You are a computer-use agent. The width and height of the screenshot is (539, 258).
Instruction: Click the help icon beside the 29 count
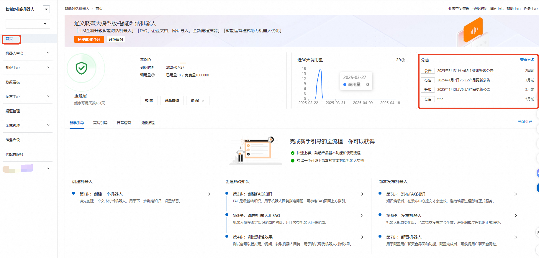coord(403,60)
